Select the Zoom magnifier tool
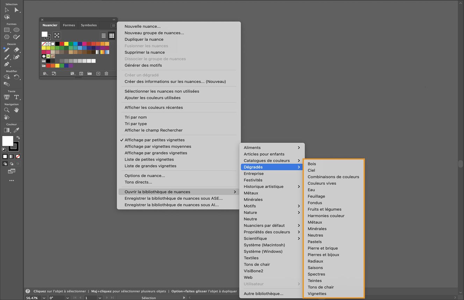Viewport: 464px width, 300px height. coord(7,110)
